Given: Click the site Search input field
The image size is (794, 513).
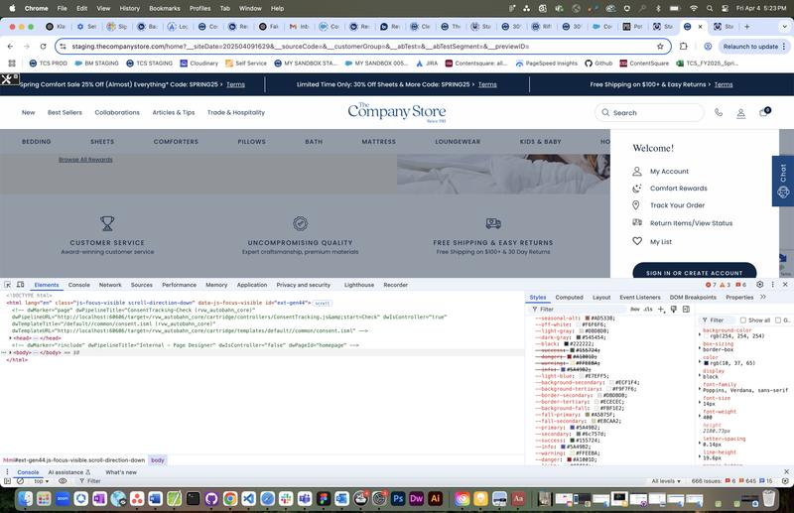Looking at the screenshot, I should click(649, 112).
